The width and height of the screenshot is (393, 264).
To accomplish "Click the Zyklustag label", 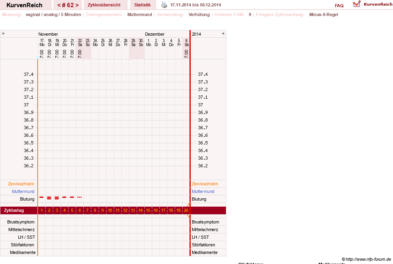I will click(14, 210).
